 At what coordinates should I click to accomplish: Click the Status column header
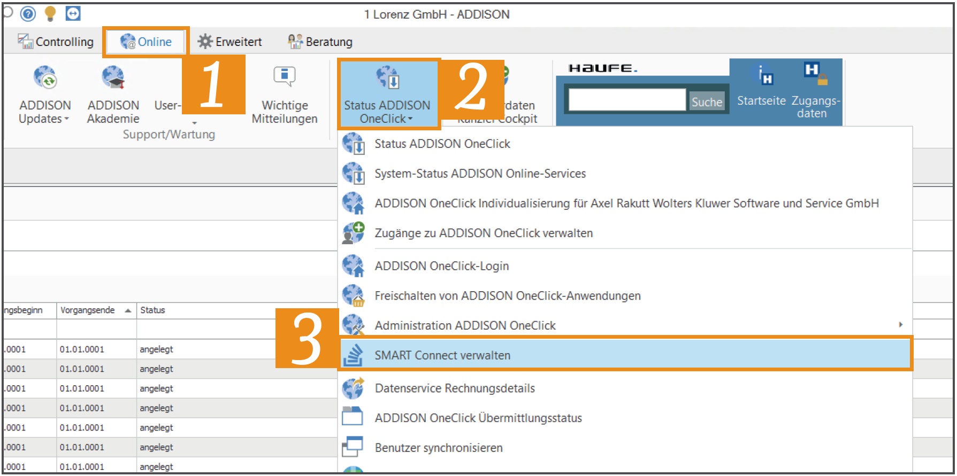(152, 310)
